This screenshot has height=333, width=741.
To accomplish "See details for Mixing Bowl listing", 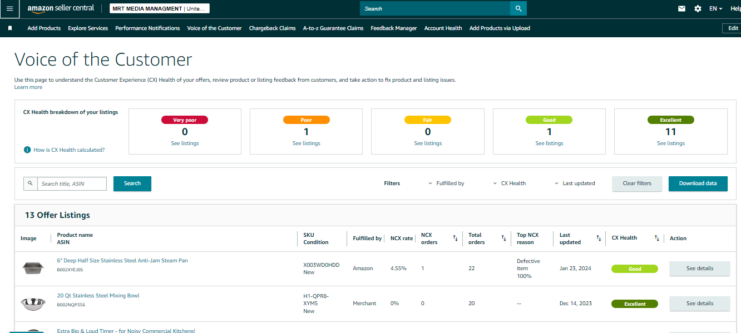I will 699,304.
